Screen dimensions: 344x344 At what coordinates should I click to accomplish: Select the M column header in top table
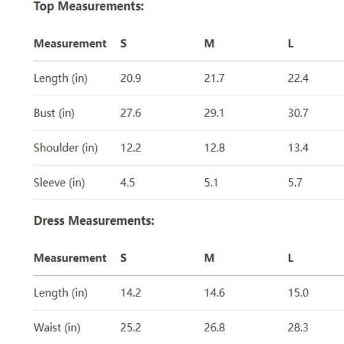[x=209, y=44]
